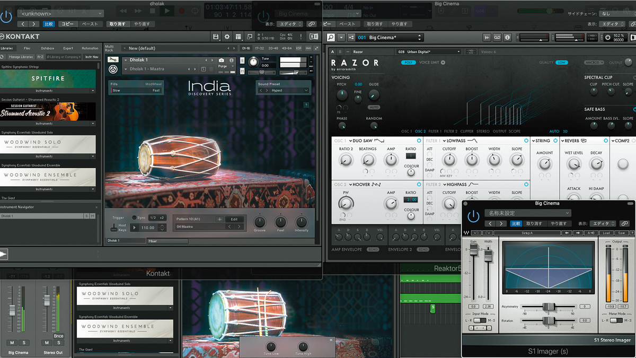
Task: Click the Reaktor magnifier search icon
Action: (331, 38)
